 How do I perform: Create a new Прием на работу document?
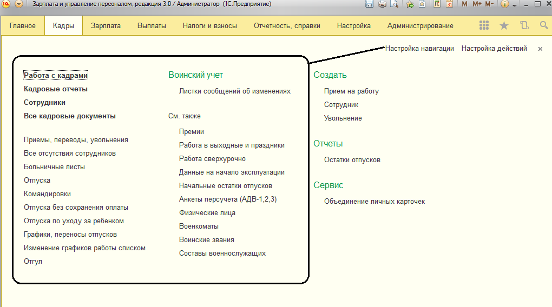pos(351,91)
